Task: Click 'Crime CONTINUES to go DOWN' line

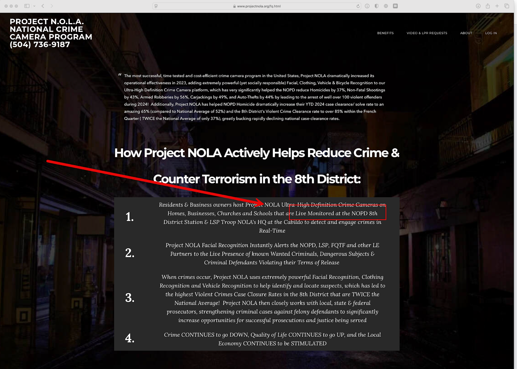Action: pyautogui.click(x=272, y=335)
